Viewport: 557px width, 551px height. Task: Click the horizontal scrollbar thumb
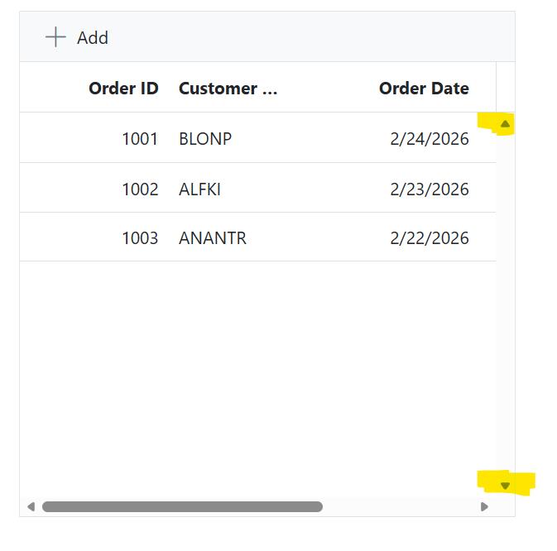[x=182, y=506]
